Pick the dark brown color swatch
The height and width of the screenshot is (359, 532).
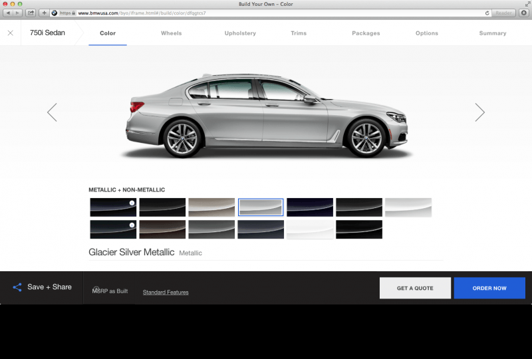(x=162, y=229)
